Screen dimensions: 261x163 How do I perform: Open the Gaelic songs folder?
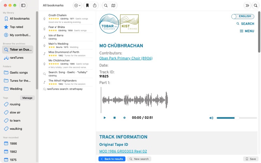point(18,72)
